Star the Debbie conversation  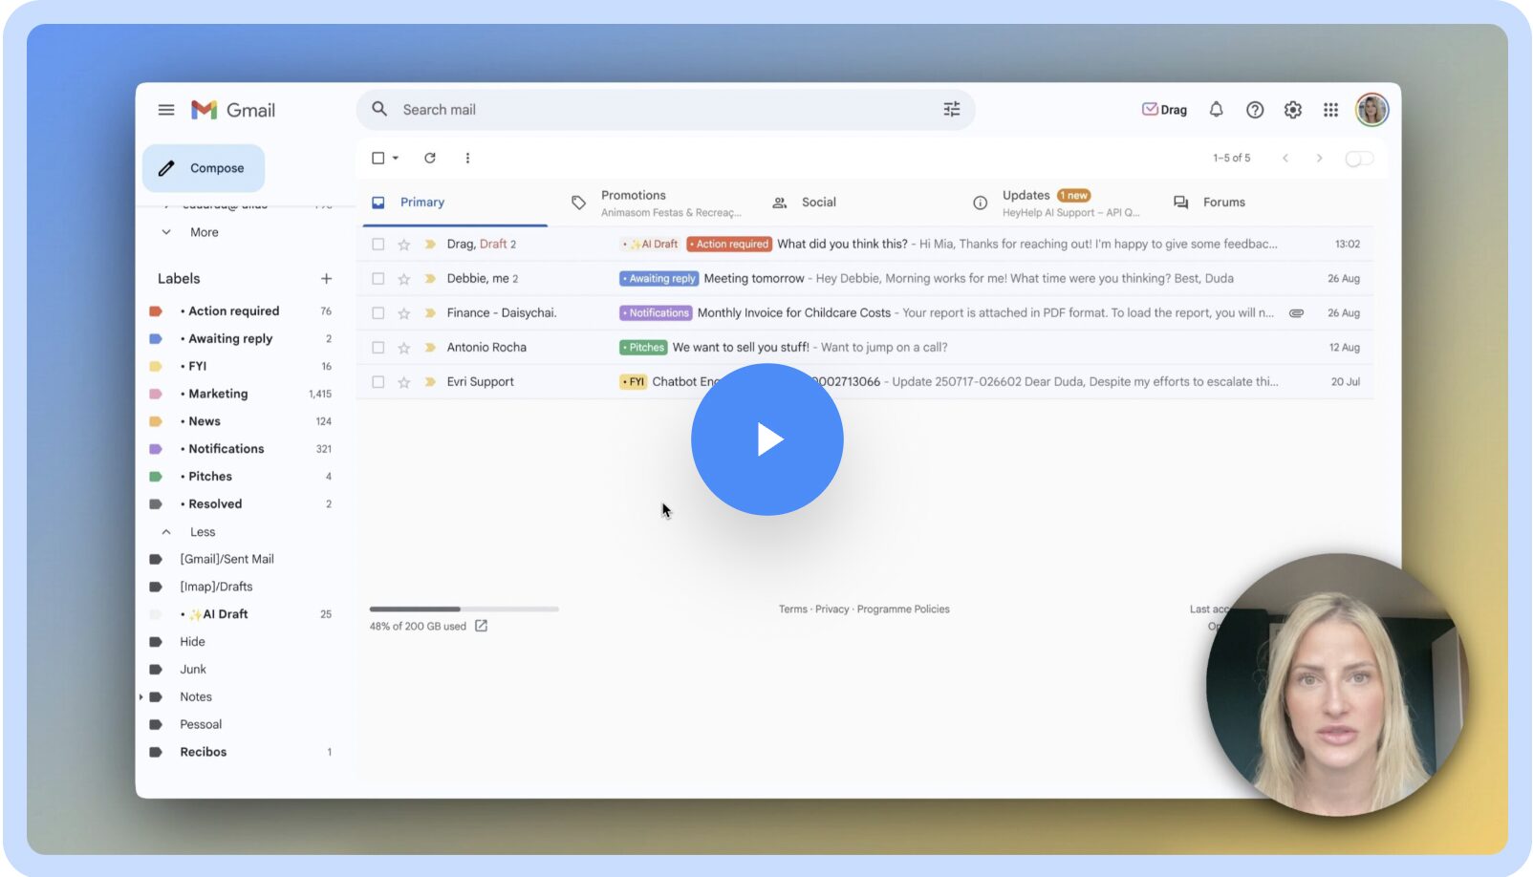click(403, 278)
